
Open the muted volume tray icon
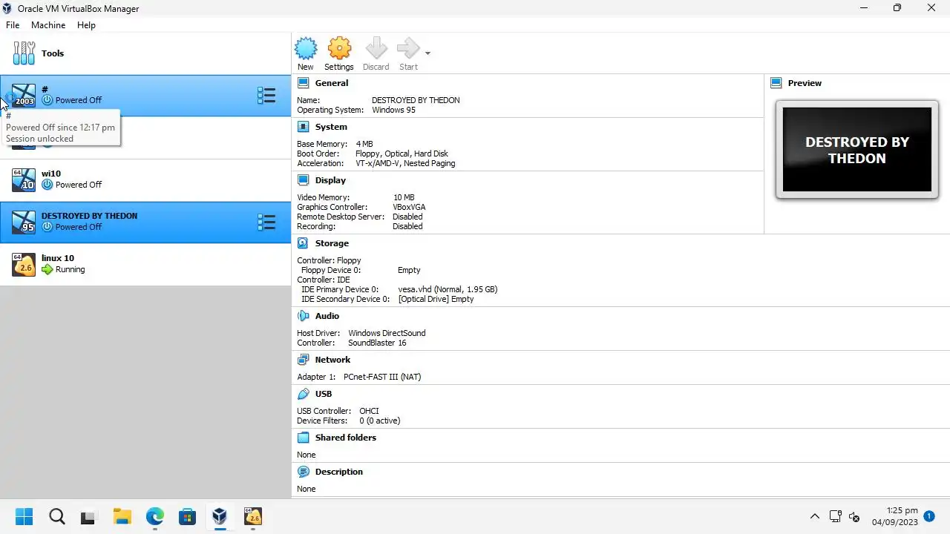tap(854, 516)
